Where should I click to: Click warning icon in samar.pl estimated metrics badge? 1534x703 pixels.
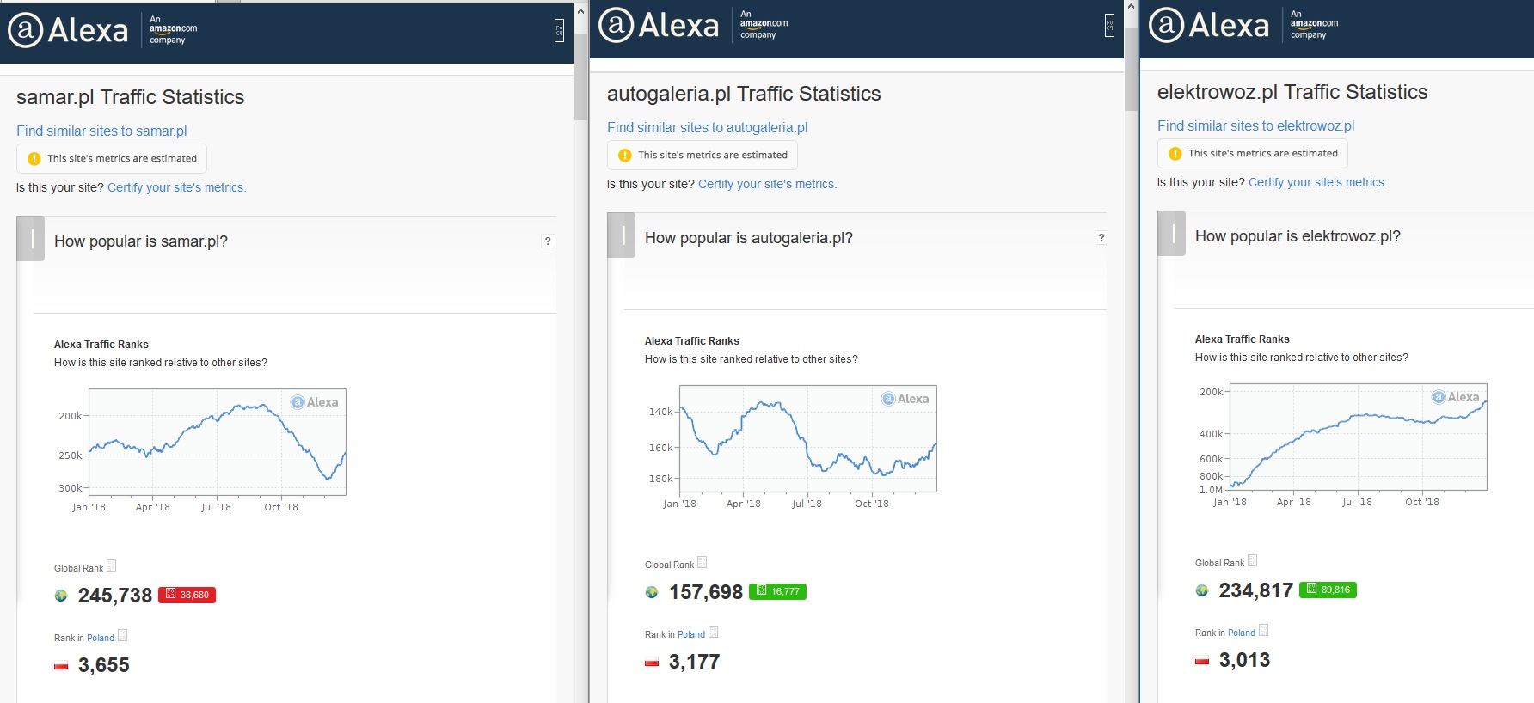click(x=34, y=159)
